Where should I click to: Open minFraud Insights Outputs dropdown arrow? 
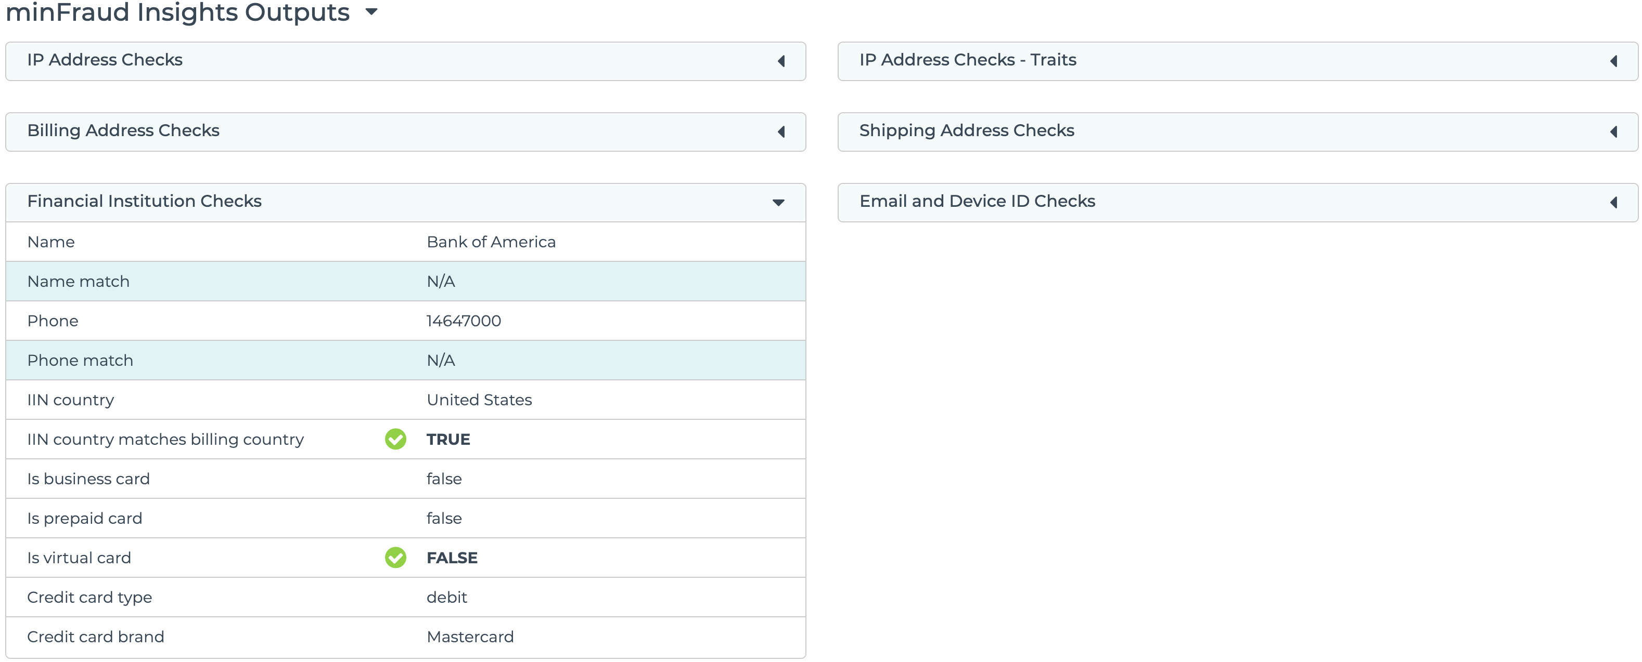click(x=371, y=11)
